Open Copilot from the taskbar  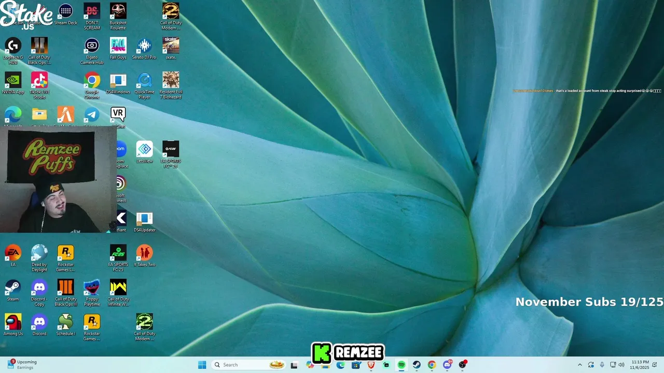[310, 365]
